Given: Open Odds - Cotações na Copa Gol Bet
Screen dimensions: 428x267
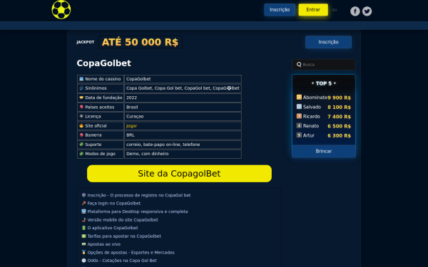Looking at the screenshot, I should coord(122,261).
